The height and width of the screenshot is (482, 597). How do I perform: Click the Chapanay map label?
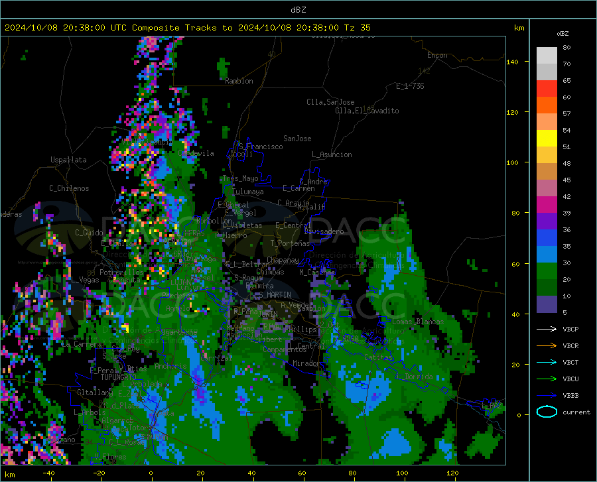[283, 260]
